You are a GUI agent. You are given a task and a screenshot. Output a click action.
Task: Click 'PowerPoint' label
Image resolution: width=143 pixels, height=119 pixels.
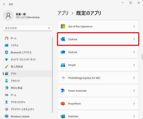coord(74,104)
